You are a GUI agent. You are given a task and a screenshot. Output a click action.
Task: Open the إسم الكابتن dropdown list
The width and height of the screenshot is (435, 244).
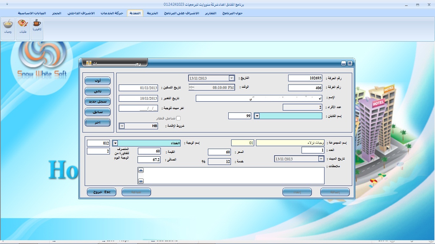pyautogui.click(x=257, y=116)
